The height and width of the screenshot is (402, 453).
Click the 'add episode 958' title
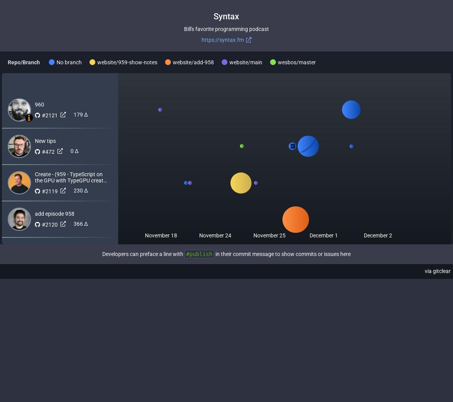(x=55, y=214)
